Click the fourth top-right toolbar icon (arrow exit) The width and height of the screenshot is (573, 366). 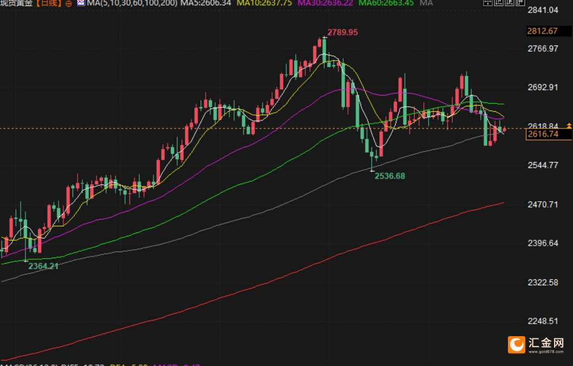(x=520, y=3)
